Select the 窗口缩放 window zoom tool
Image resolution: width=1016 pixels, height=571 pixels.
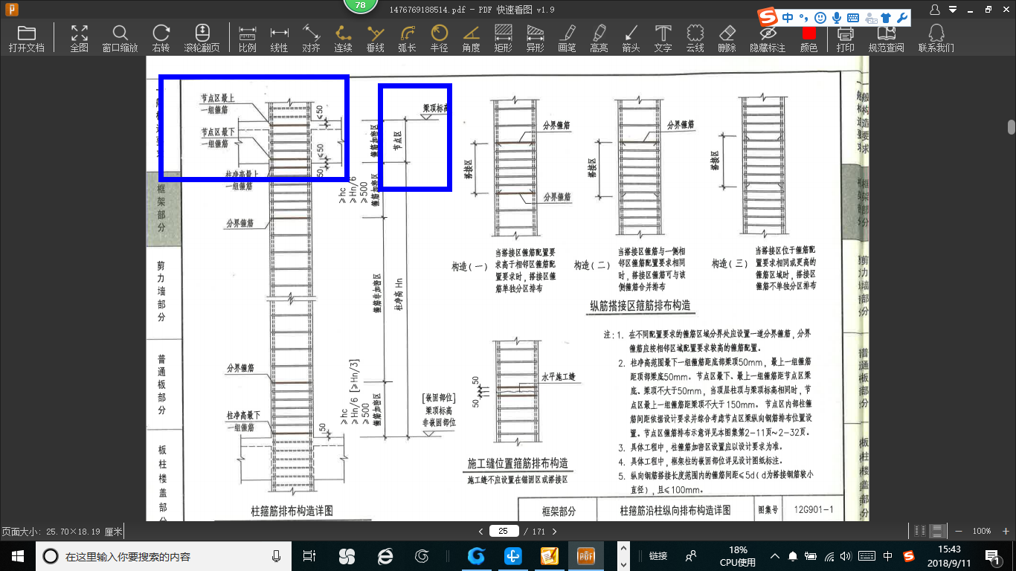pyautogui.click(x=120, y=39)
